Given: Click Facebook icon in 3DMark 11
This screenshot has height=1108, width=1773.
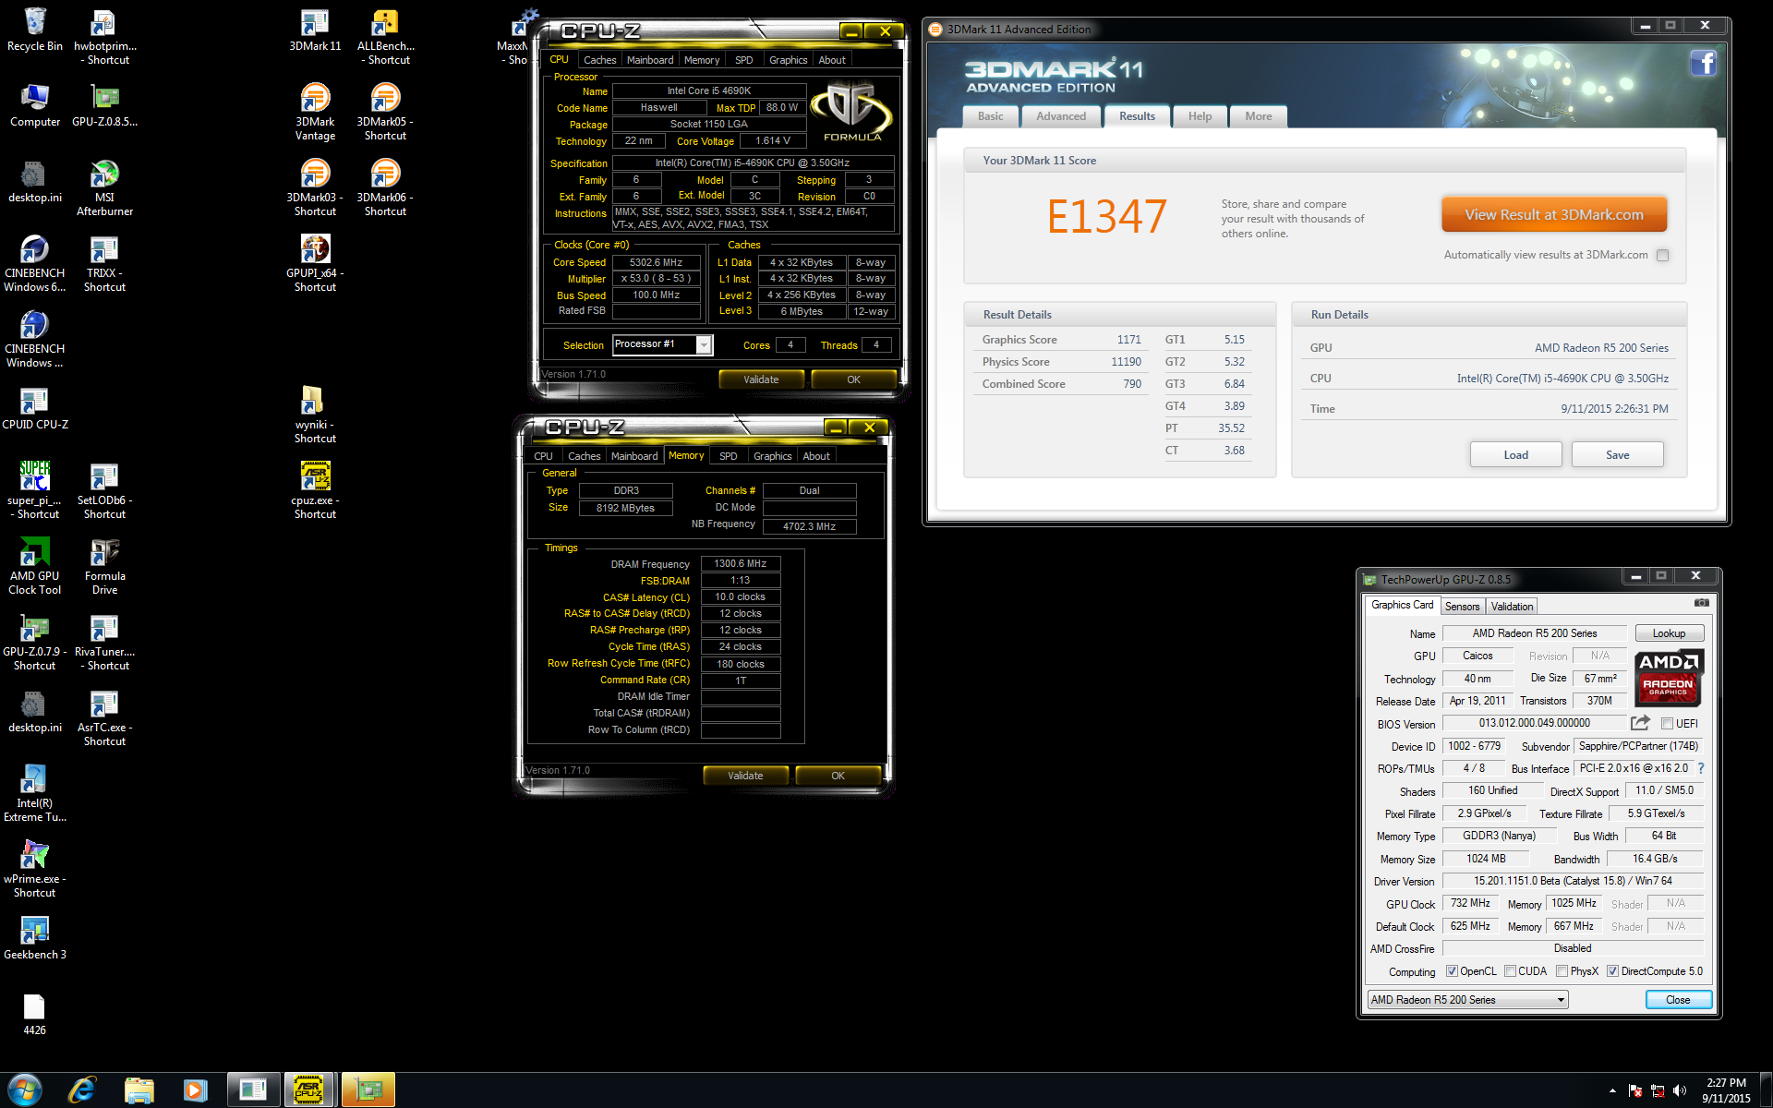Looking at the screenshot, I should [1703, 63].
